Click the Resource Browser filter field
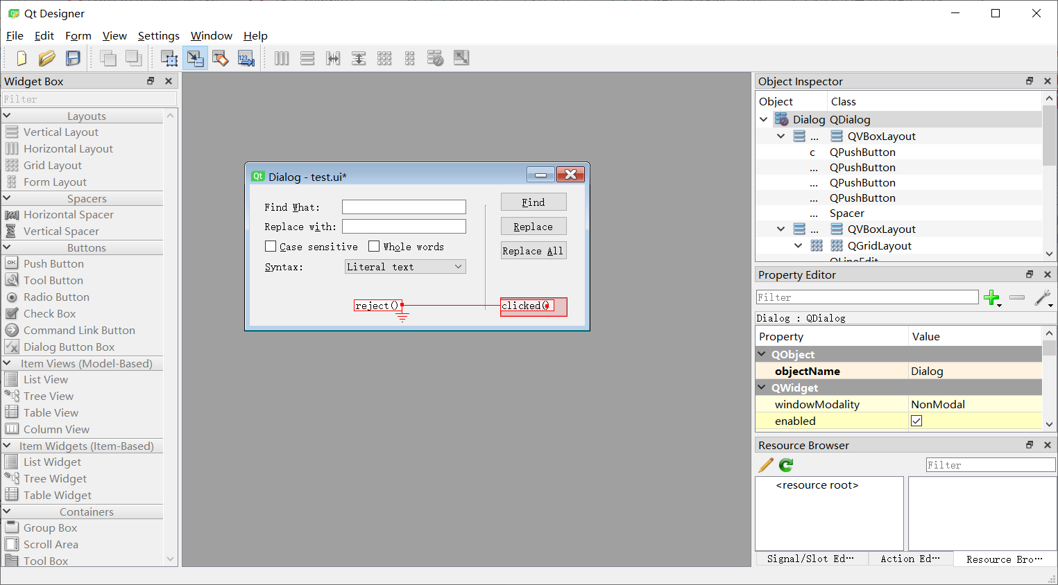 click(991, 465)
